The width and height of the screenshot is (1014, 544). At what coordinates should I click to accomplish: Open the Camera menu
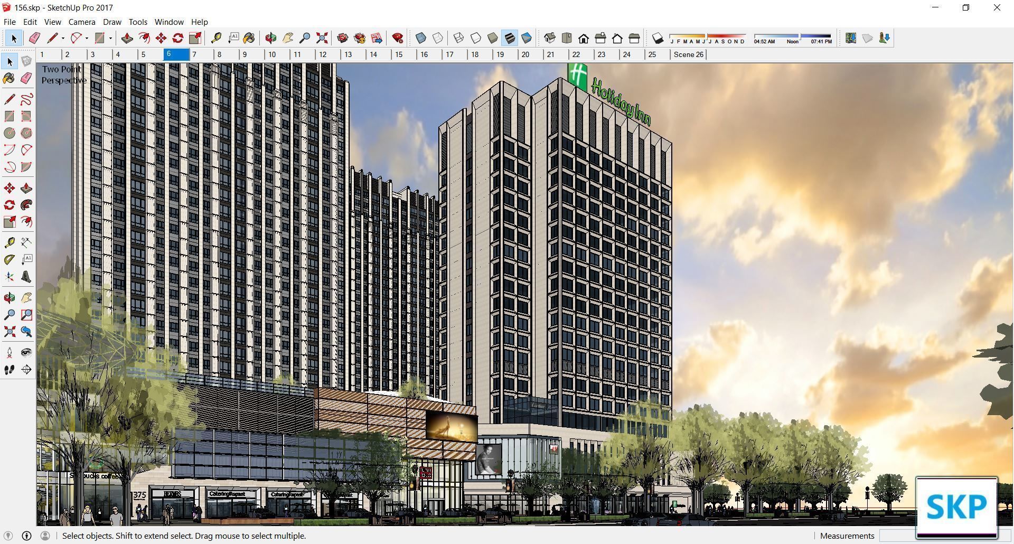click(82, 22)
